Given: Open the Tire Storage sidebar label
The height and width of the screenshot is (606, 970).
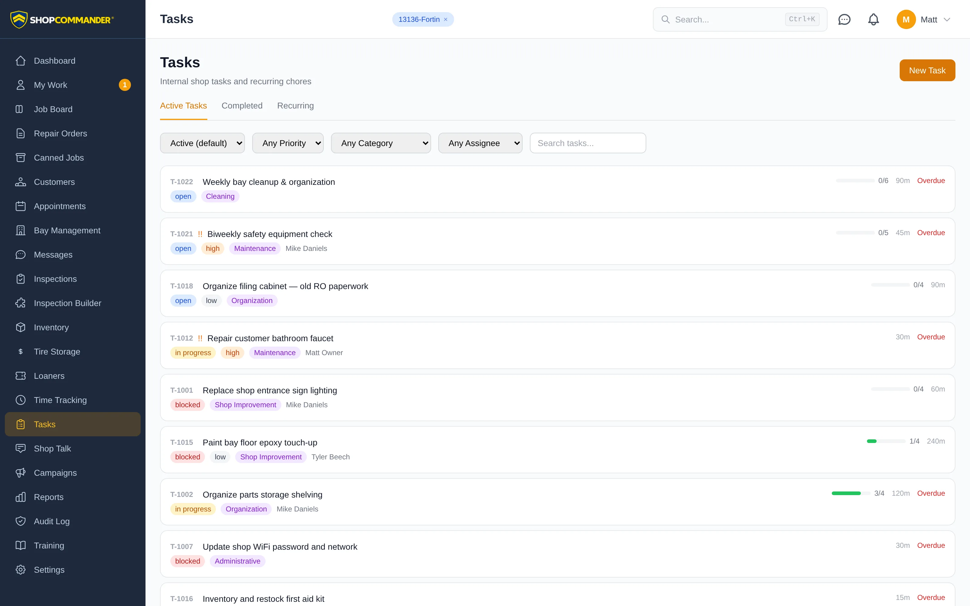Looking at the screenshot, I should [x=57, y=351].
